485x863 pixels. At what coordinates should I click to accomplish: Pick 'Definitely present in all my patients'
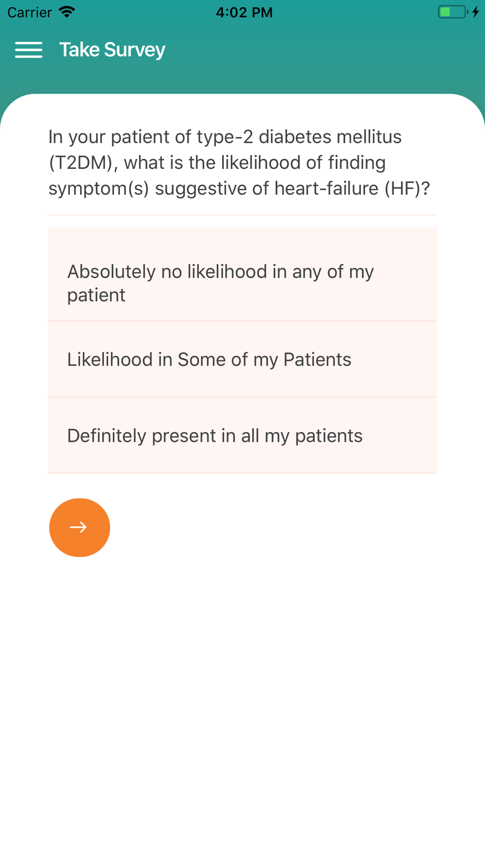point(242,435)
